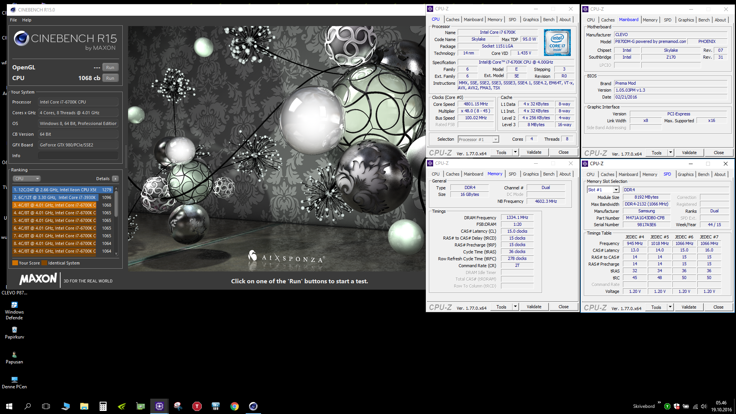
Task: Click the ranking list vertical scrollbar
Action: pyautogui.click(x=116, y=204)
